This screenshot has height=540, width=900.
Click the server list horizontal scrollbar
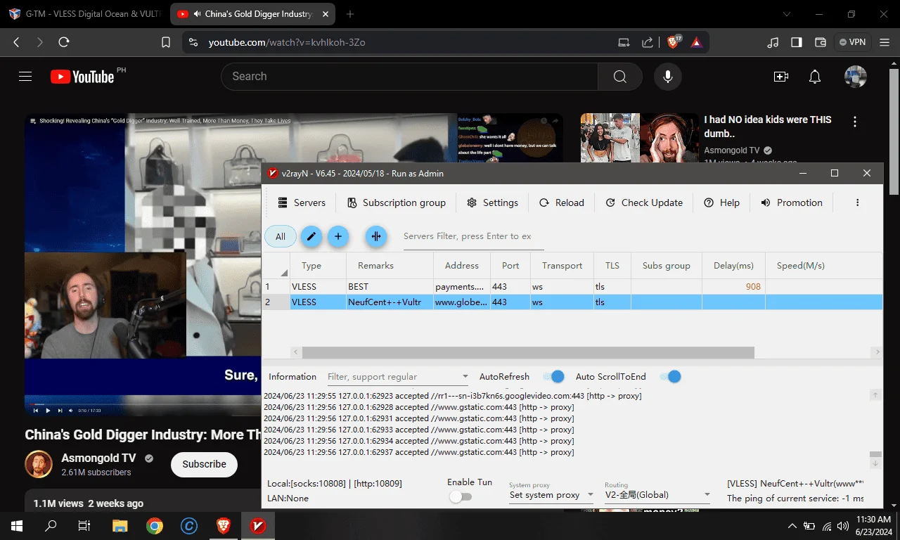(528, 352)
